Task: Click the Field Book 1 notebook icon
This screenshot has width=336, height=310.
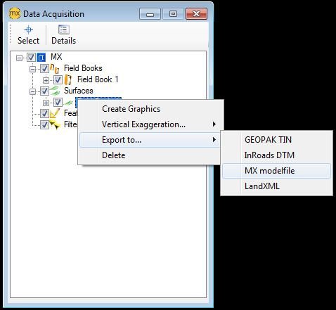Action: point(68,79)
